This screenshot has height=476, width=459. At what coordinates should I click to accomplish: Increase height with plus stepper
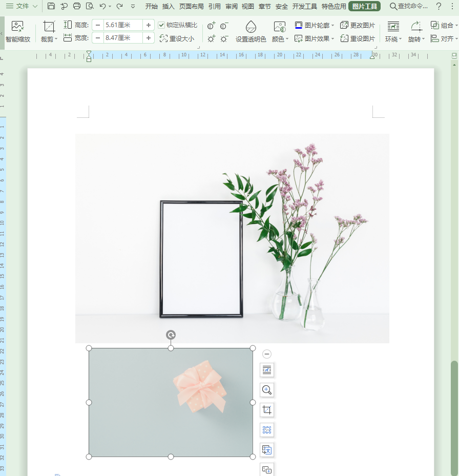(149, 25)
